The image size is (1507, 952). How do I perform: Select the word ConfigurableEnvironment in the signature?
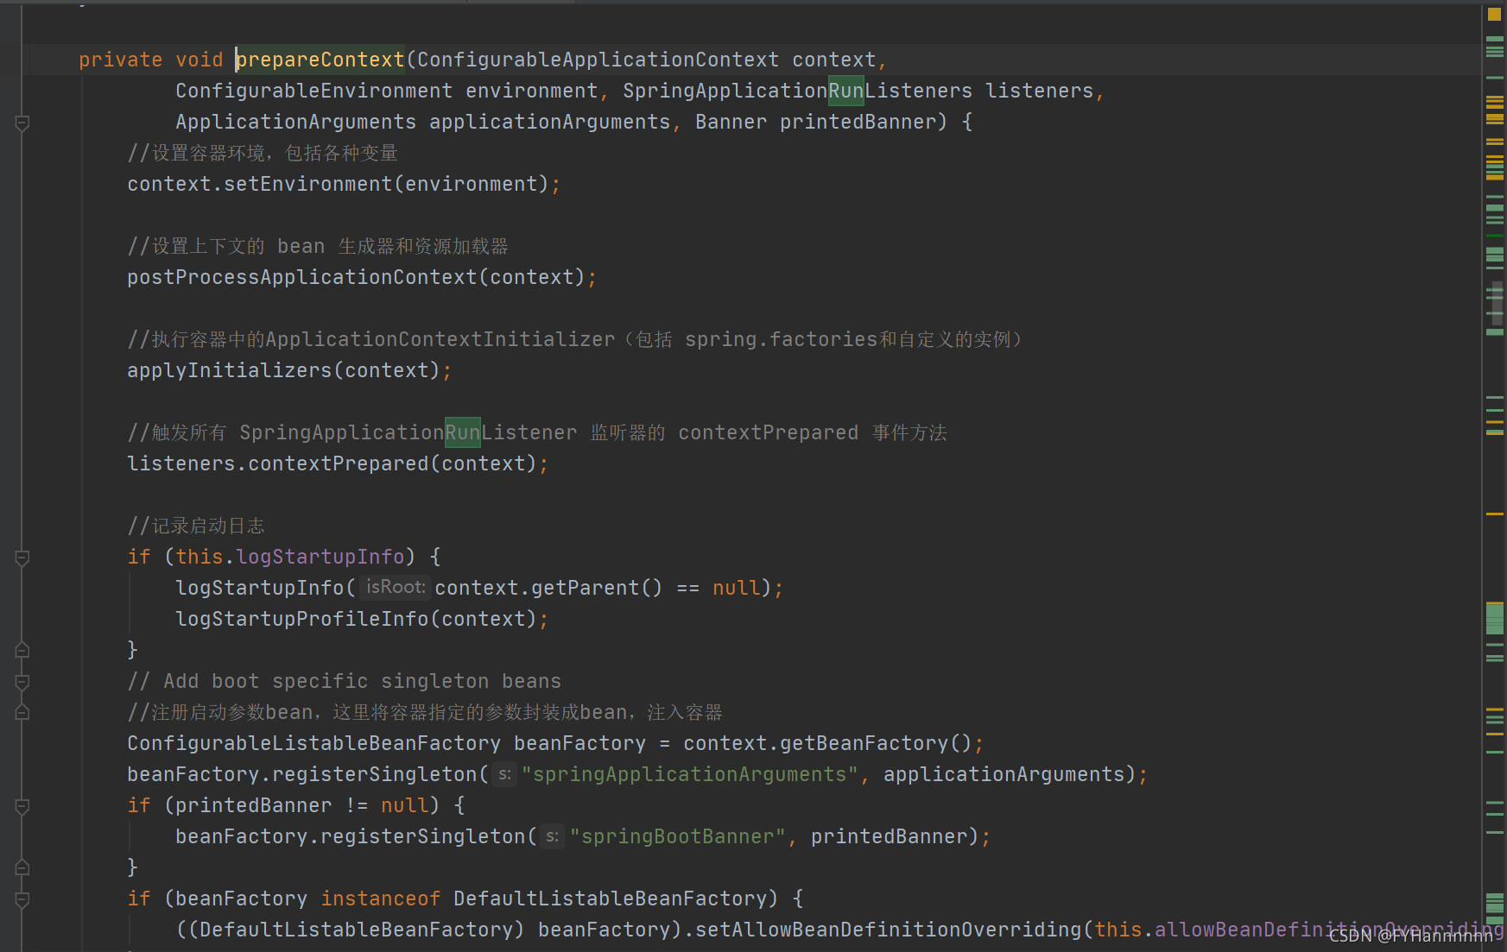[313, 90]
